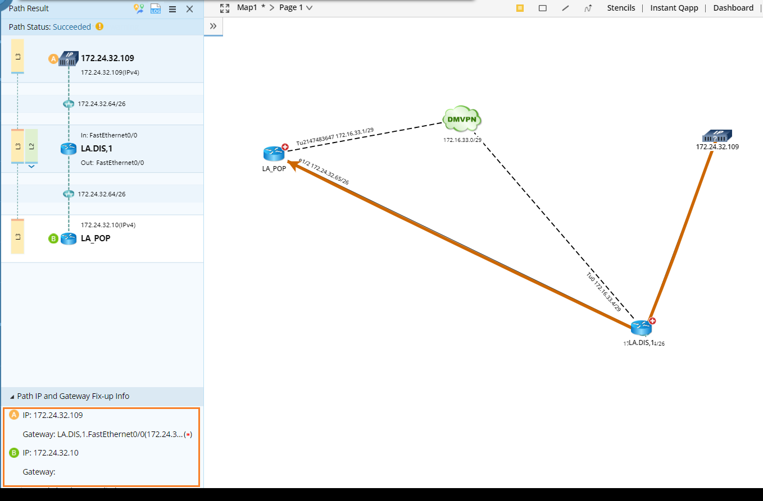This screenshot has height=501, width=763.
Task: Select the LA_POP router icon on the map
Action: coord(274,154)
